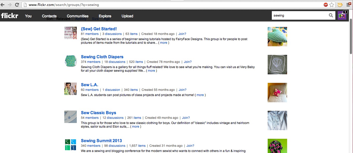
Task: Open the Chrome menu icon
Action: click(349, 5)
